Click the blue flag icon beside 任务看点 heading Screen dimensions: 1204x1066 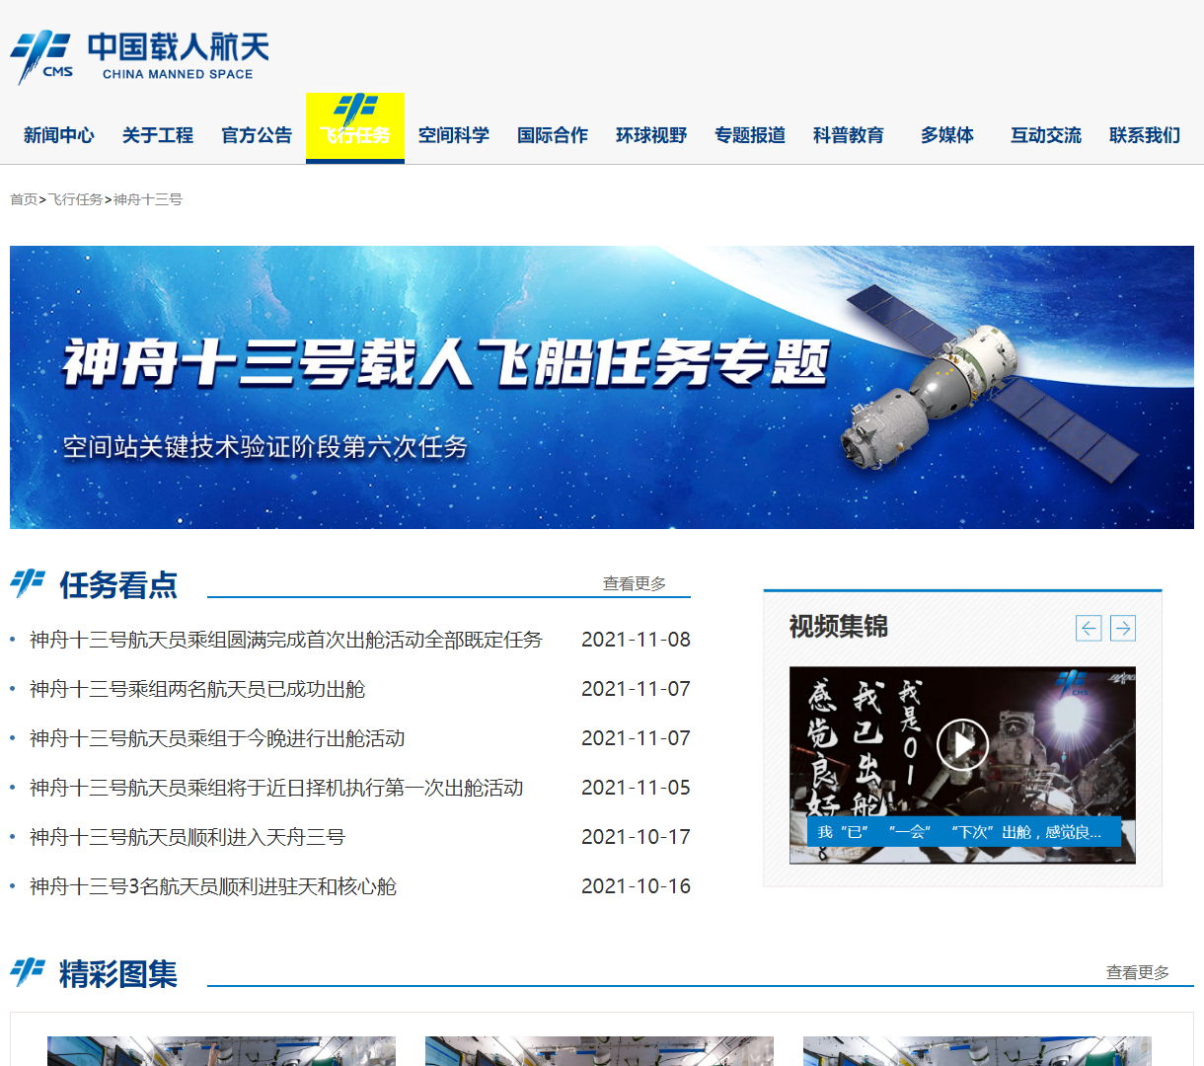tap(28, 584)
